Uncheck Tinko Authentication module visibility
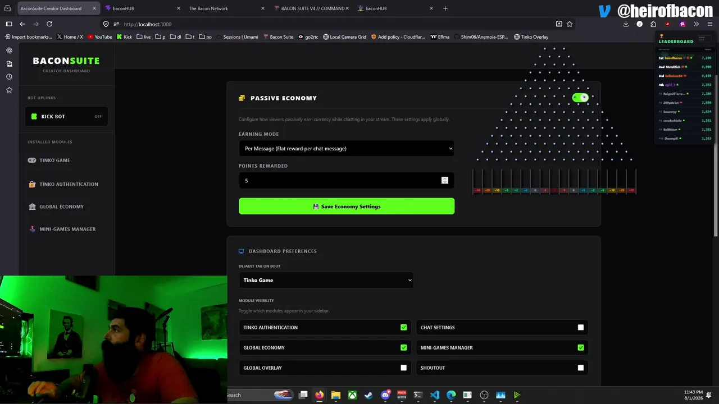 pyautogui.click(x=403, y=327)
